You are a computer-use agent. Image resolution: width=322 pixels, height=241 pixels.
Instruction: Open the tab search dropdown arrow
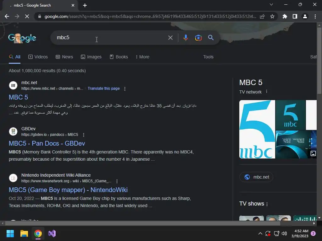click(x=271, y=4)
